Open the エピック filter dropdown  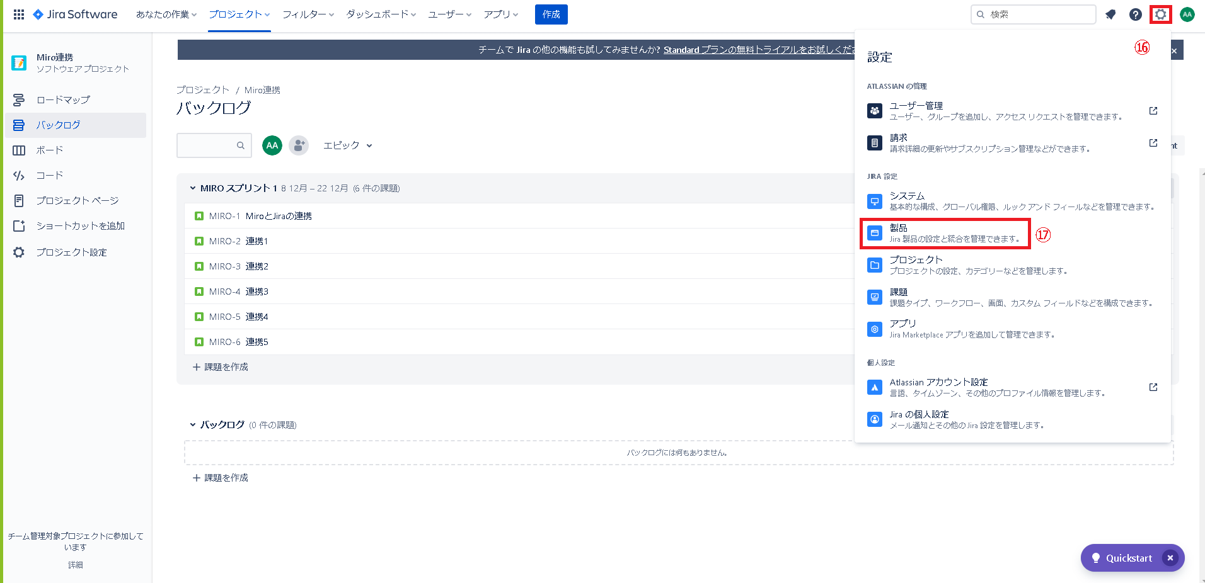347,145
